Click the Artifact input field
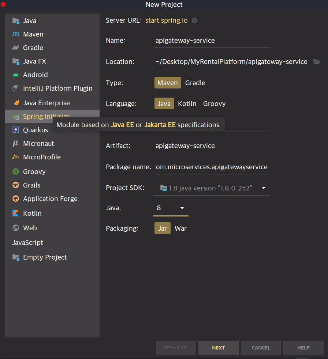 point(212,146)
